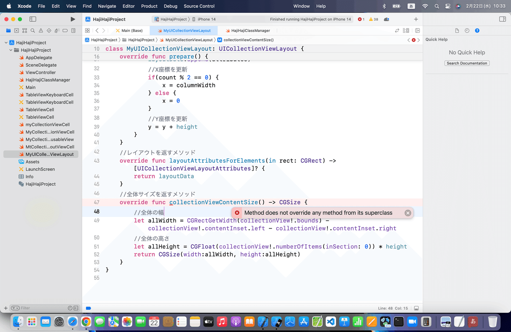Enable code review swap arrows
This screenshot has width=511, height=332.
pyautogui.click(x=397, y=31)
